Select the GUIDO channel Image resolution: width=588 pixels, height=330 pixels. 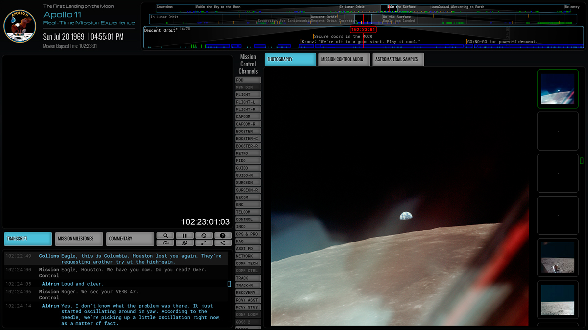pyautogui.click(x=248, y=168)
